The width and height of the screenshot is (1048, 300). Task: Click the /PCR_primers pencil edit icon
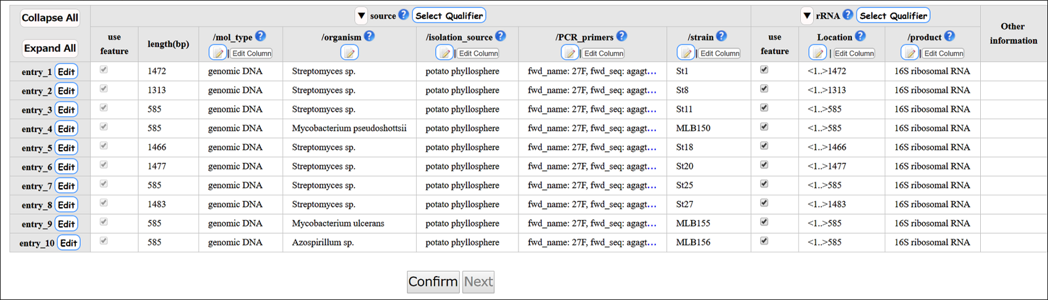(x=570, y=53)
